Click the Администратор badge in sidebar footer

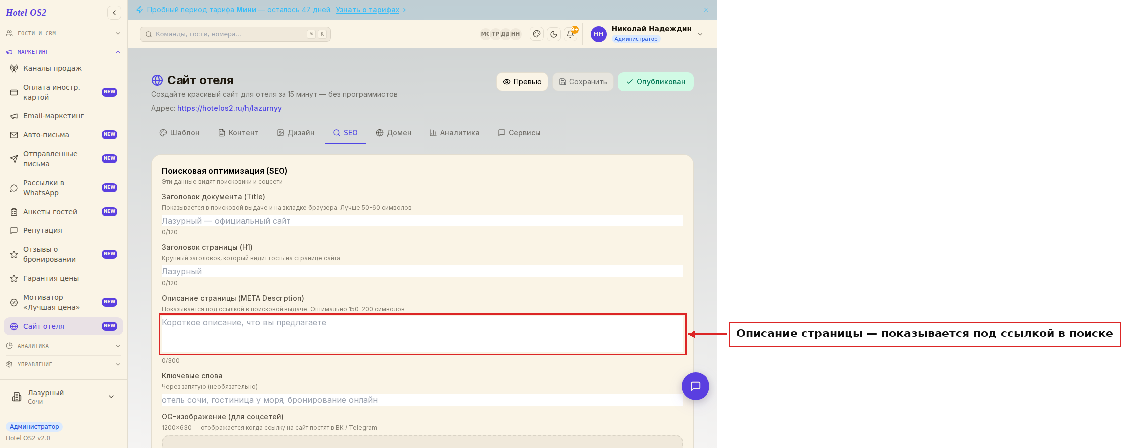tap(34, 427)
